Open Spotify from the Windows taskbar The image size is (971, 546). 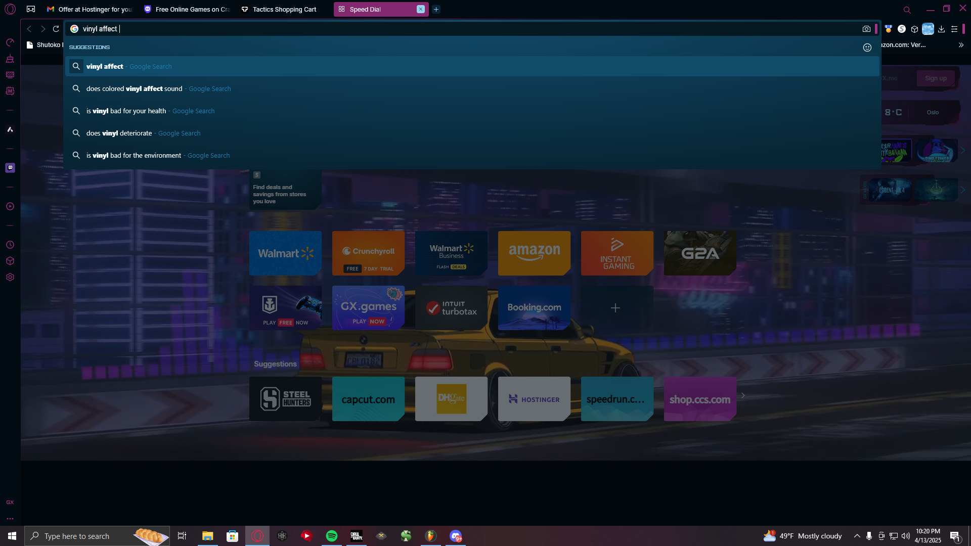coord(332,536)
